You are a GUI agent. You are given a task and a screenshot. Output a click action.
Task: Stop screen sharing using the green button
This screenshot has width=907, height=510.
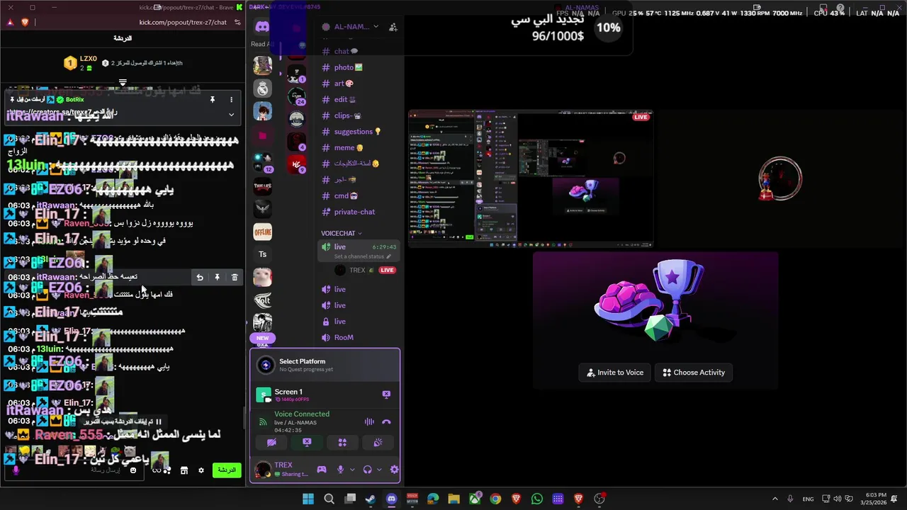click(x=307, y=442)
